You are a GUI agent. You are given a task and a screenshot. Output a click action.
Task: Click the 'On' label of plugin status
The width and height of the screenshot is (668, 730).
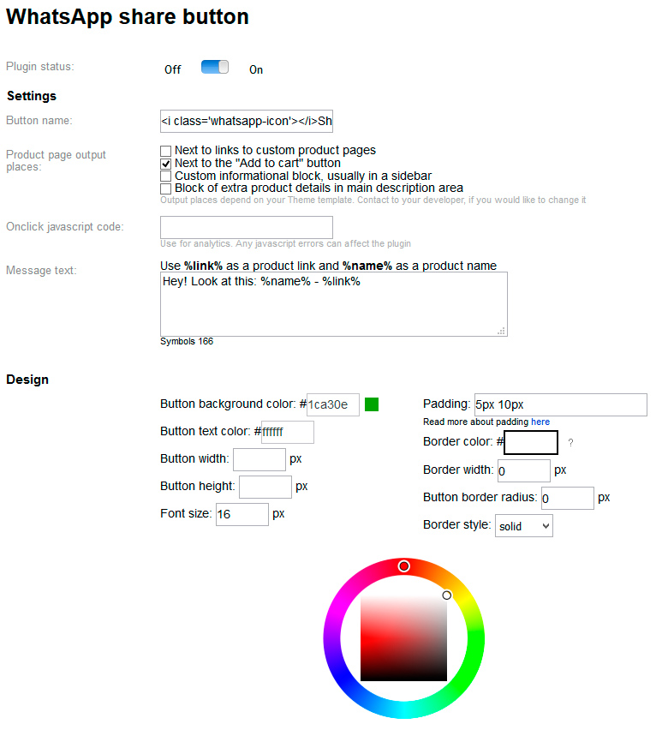point(256,70)
